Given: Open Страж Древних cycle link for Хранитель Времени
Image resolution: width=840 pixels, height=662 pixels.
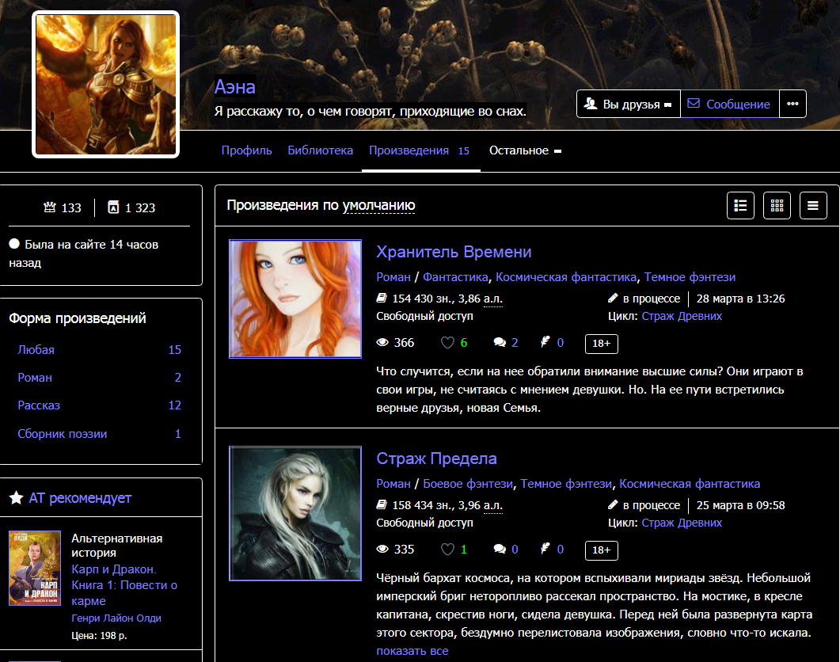Looking at the screenshot, I should [682, 316].
